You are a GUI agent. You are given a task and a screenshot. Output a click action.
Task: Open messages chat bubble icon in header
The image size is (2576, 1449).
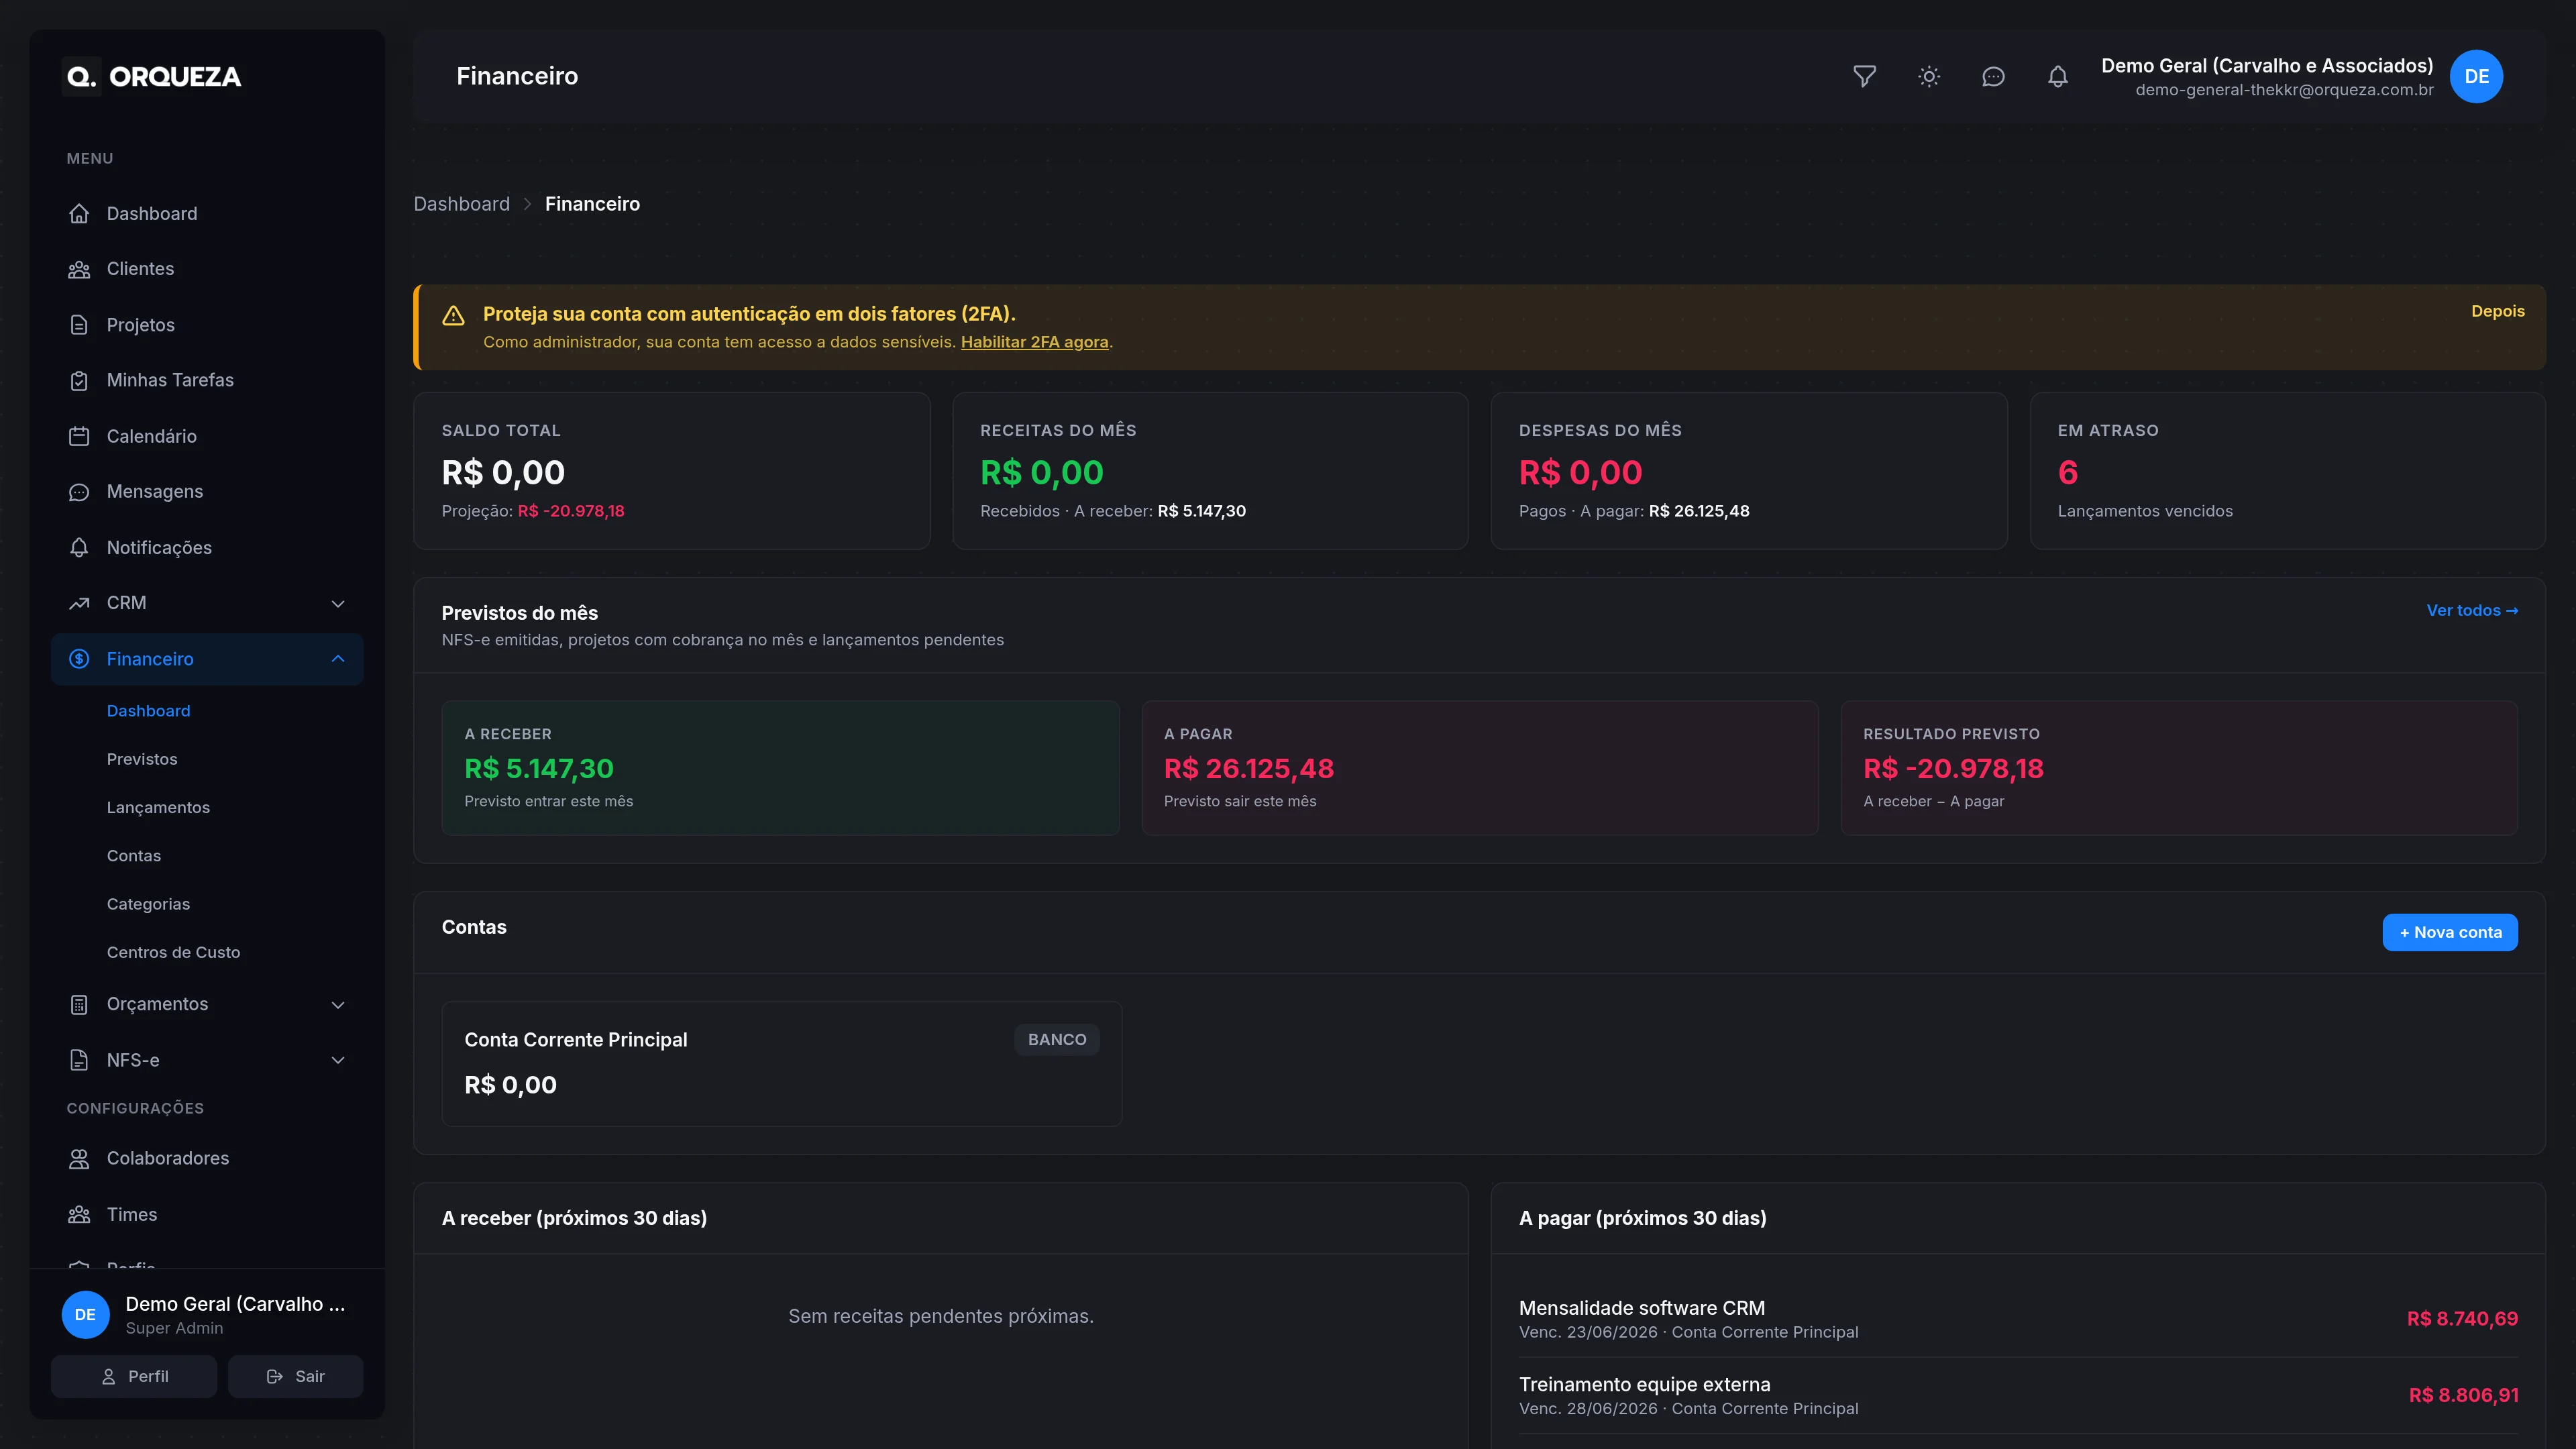click(x=1993, y=77)
